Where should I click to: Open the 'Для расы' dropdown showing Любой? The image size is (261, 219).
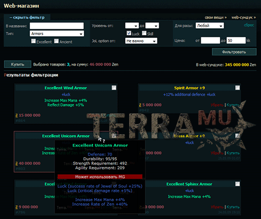click(210, 26)
